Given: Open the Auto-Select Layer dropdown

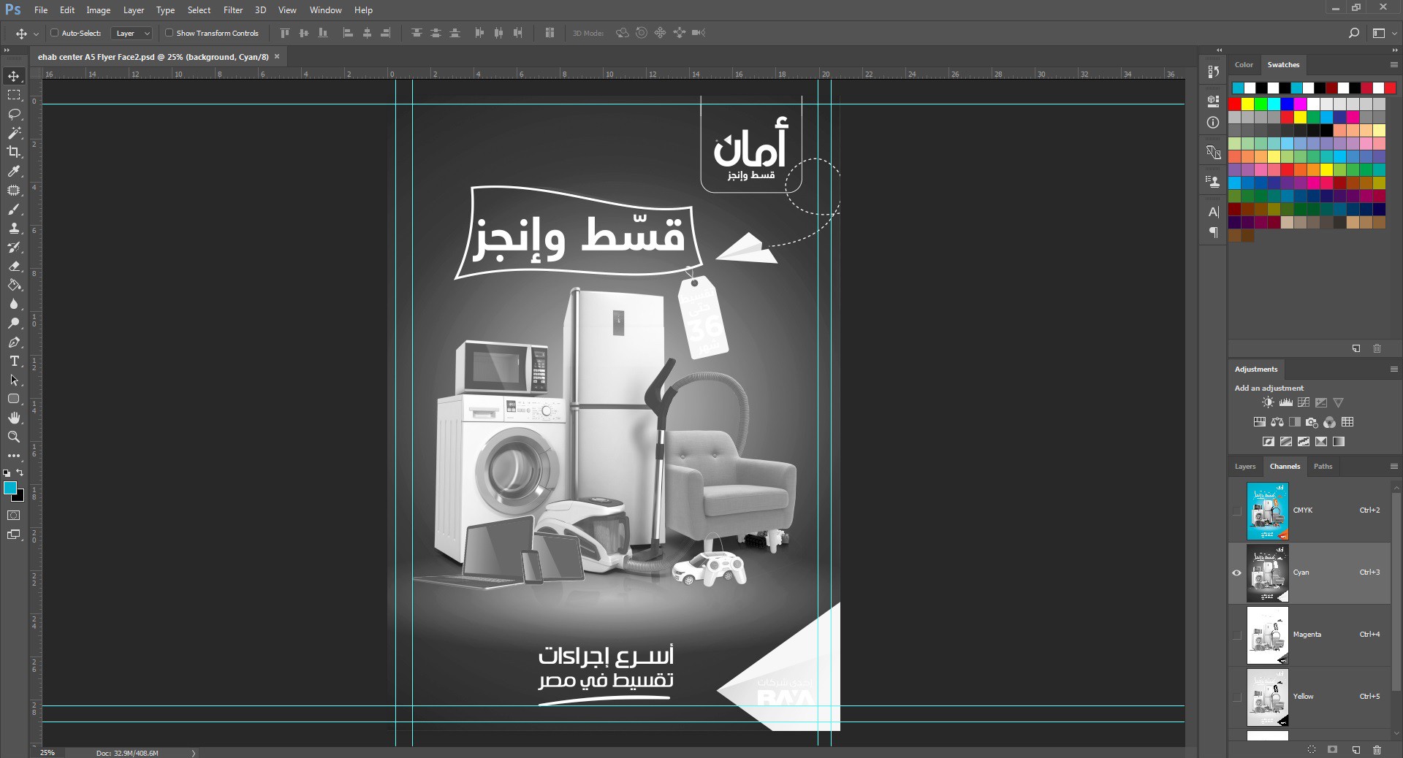Looking at the screenshot, I should point(132,33).
